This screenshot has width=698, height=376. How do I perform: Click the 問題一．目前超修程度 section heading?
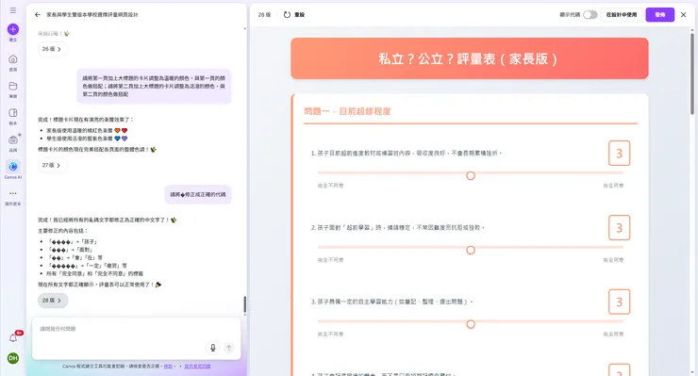(347, 111)
